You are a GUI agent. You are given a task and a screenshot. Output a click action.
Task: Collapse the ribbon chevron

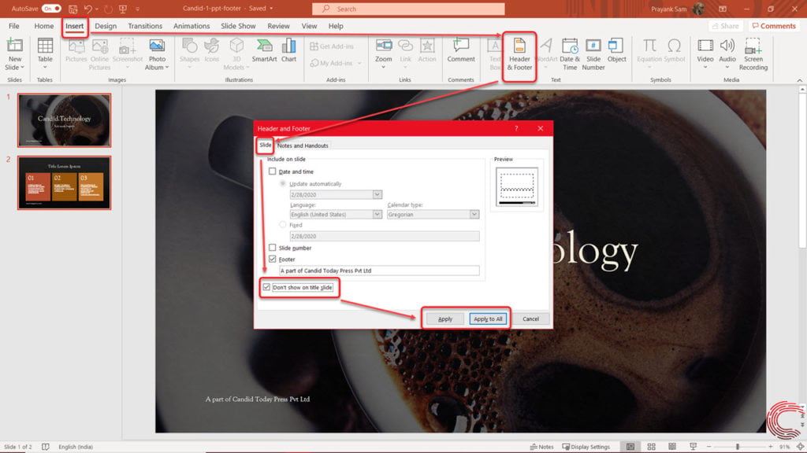pos(799,80)
